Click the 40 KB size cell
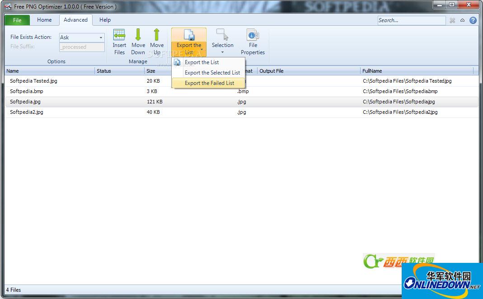 [154, 112]
